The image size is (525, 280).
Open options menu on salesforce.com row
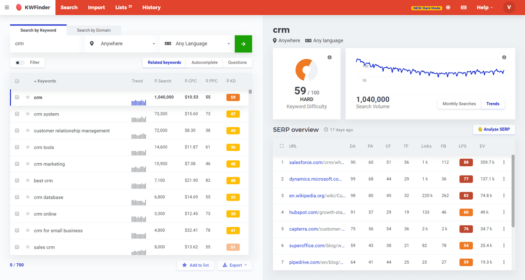(x=504, y=162)
